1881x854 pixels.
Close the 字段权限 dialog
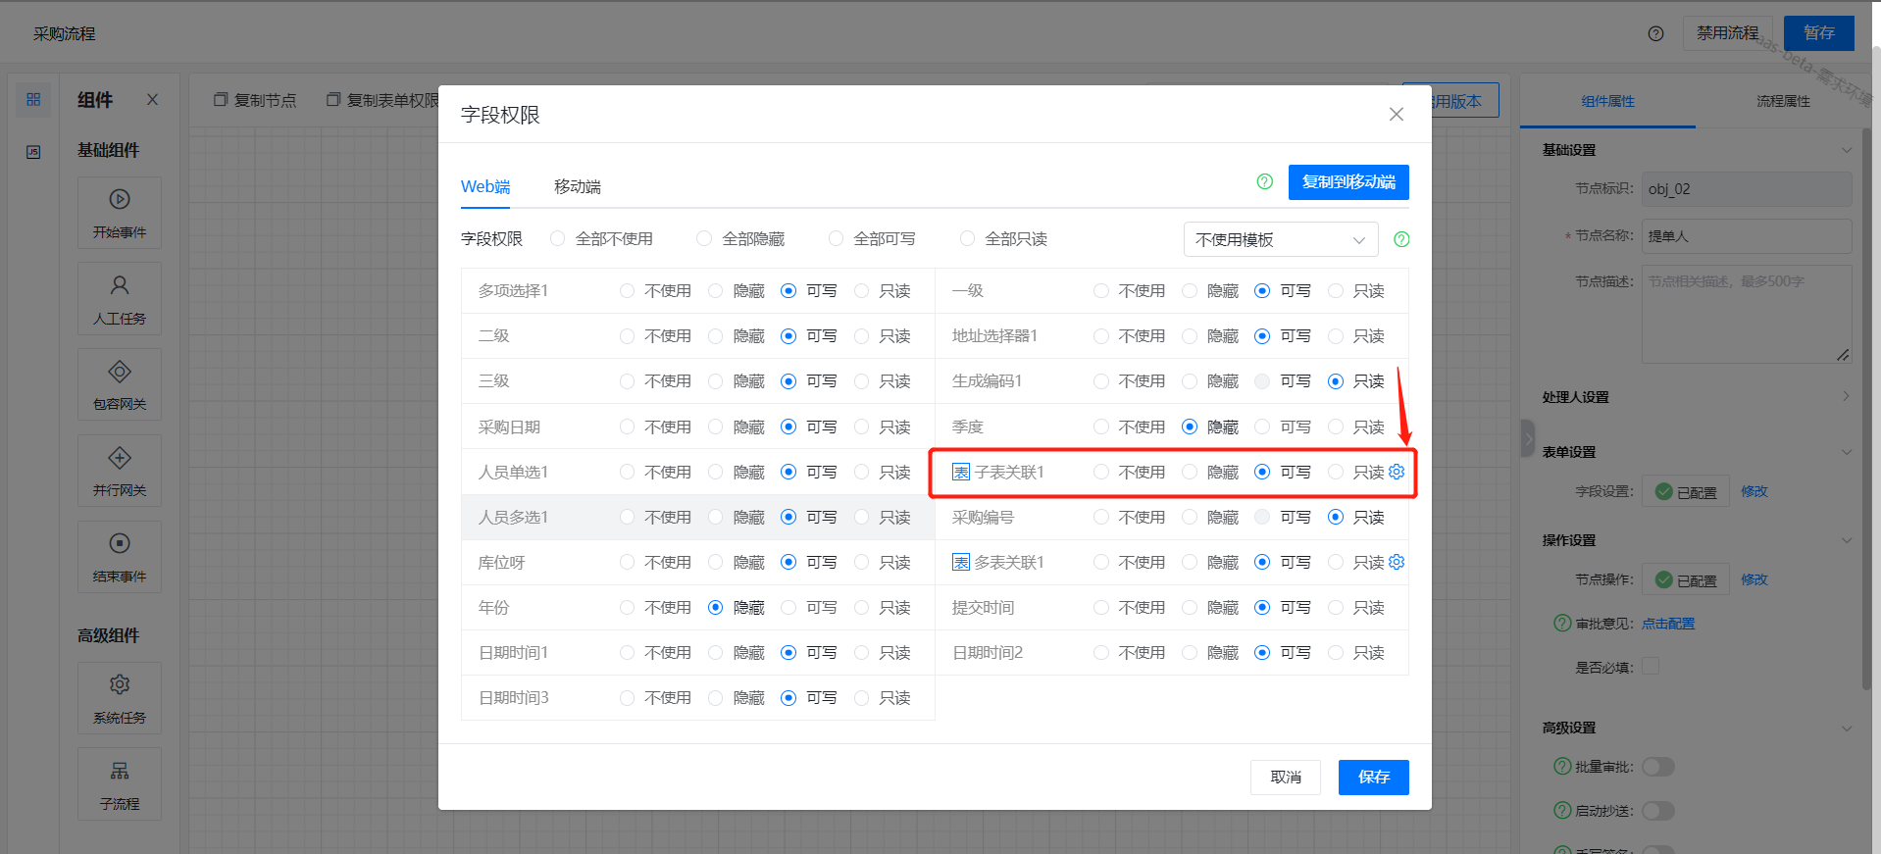pos(1397,115)
